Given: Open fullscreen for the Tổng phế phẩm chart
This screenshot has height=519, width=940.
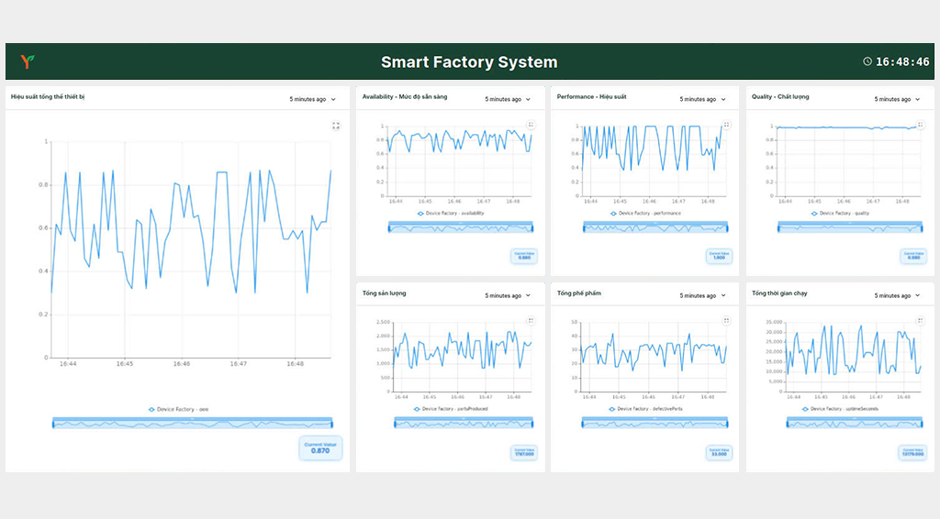Looking at the screenshot, I should pos(726,321).
